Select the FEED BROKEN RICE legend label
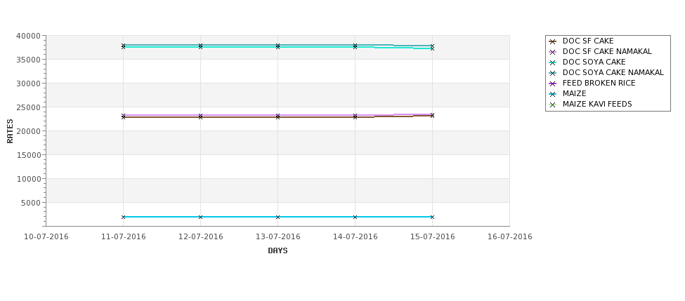Viewport: 685px width, 301px height. [x=599, y=83]
